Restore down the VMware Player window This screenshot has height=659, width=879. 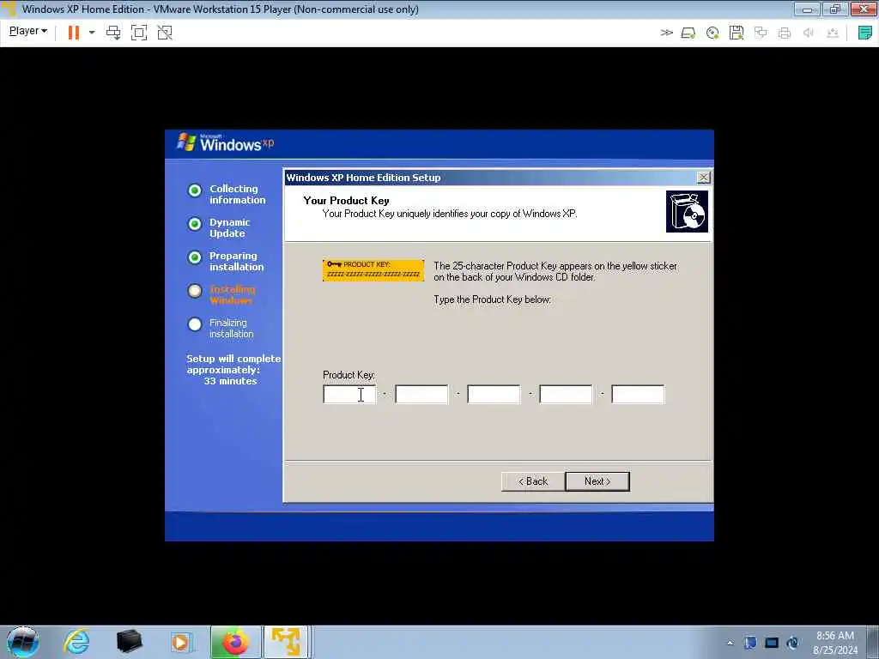[x=834, y=9]
